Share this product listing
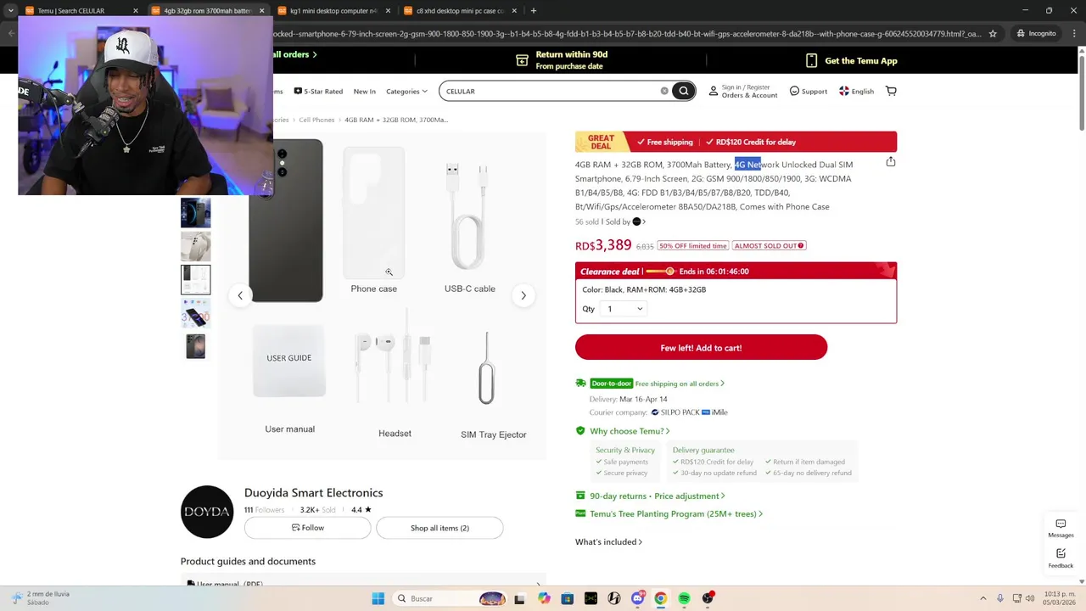 pyautogui.click(x=891, y=161)
